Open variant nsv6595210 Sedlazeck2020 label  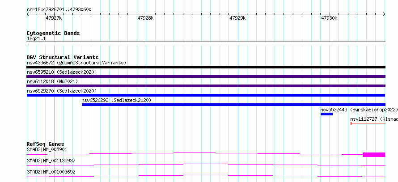[x=62, y=72]
